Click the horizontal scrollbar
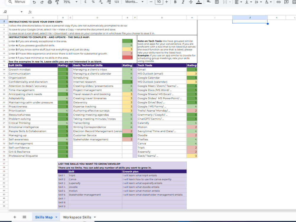296x222 pixels. (152, 210)
